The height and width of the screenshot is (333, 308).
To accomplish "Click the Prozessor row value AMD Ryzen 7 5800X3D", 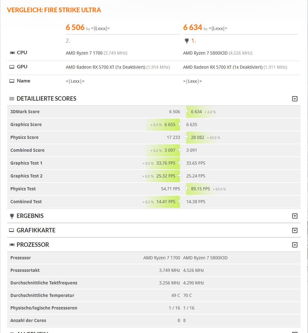I will (205, 258).
